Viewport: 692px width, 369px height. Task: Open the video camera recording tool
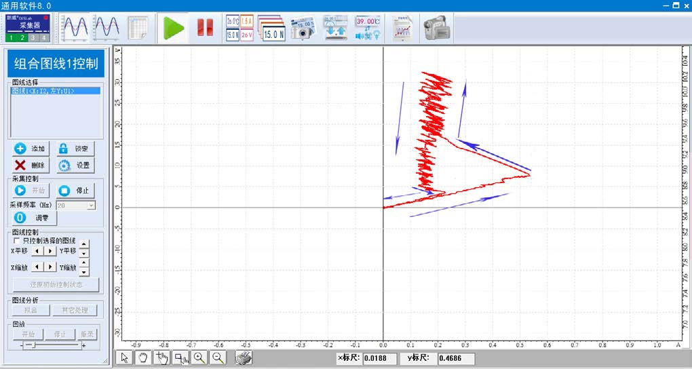pos(437,28)
